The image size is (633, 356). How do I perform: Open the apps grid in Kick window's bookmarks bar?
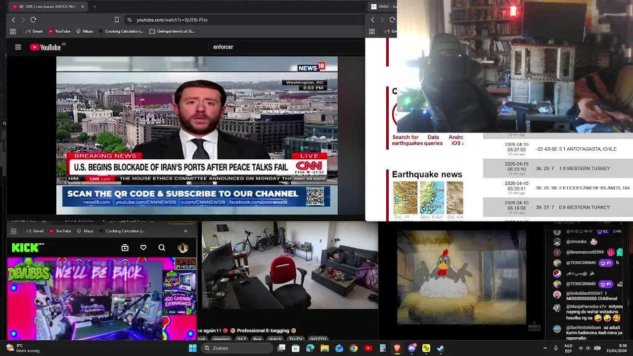13,231
